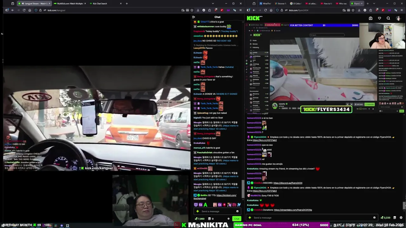Switch to the El Callao tab
The width and height of the screenshot is (406, 228).
click(x=296, y=3)
